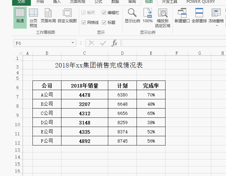226x176 pixels.
Task: Click cell 'A公司'
Action: [47, 95]
